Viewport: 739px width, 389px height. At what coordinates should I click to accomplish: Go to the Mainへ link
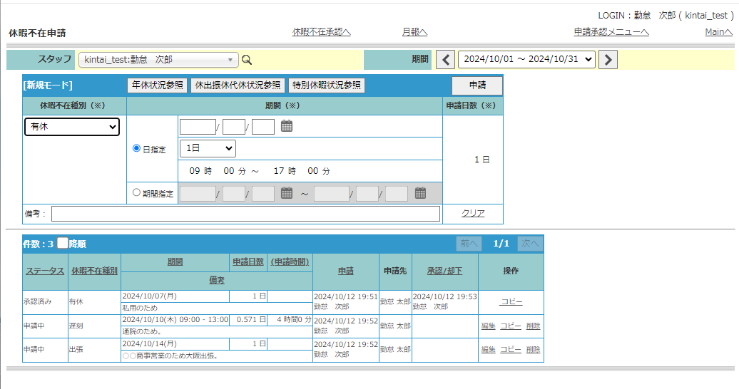click(719, 32)
